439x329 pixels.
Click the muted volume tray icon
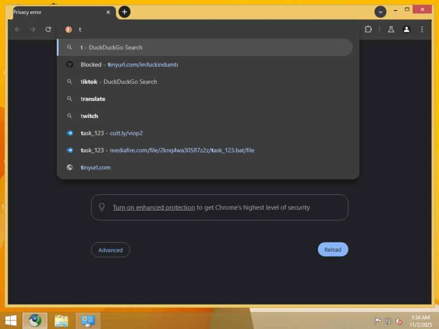[x=399, y=321]
